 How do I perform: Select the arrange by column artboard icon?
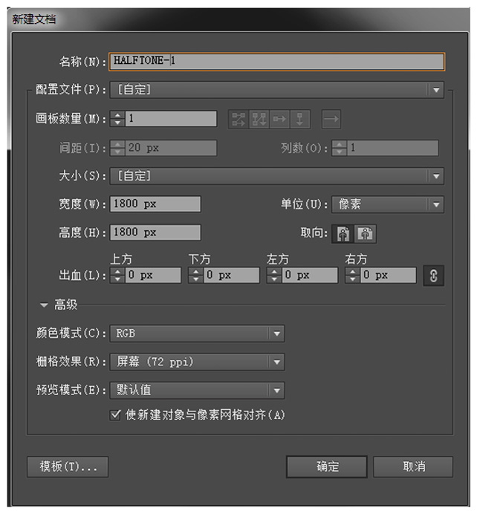[299, 119]
